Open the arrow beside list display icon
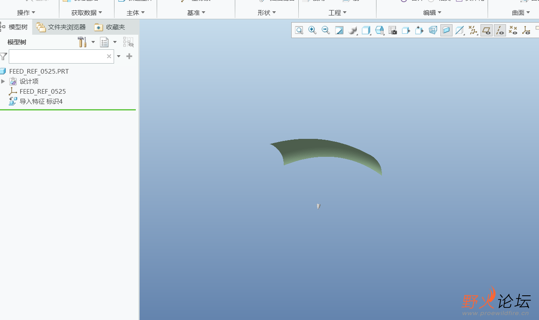 point(115,42)
